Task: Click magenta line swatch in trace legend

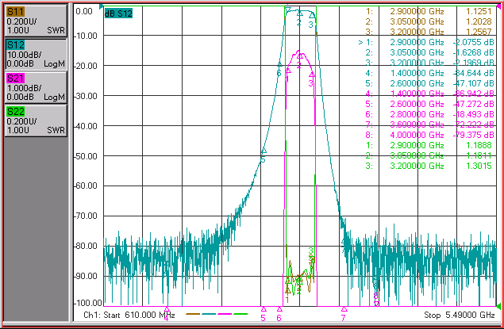Action: (x=225, y=314)
